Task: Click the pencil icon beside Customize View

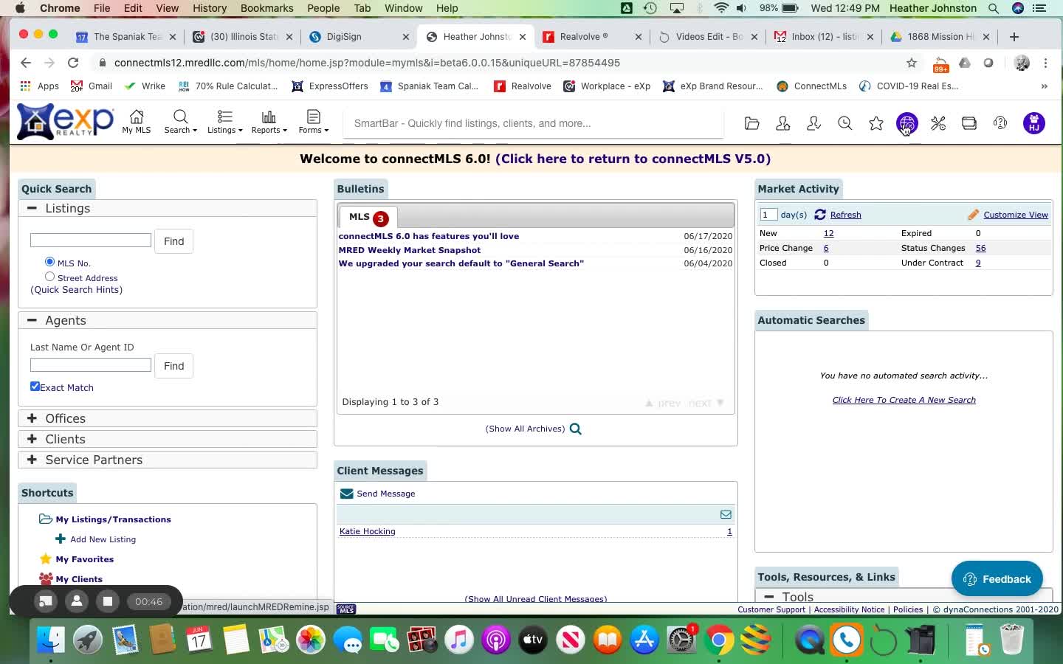Action: [x=973, y=215]
